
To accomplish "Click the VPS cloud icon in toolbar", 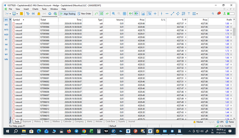I will (50, 14).
